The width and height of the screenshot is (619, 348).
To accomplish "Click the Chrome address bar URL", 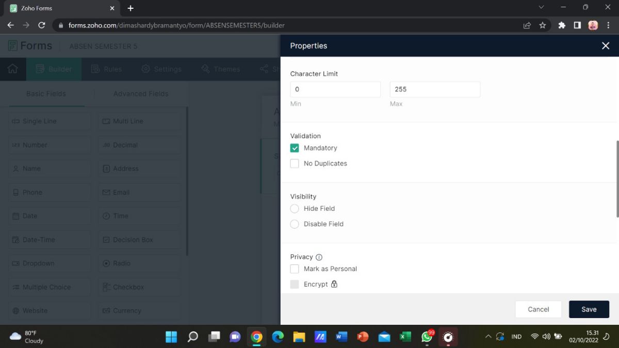I will [x=176, y=25].
